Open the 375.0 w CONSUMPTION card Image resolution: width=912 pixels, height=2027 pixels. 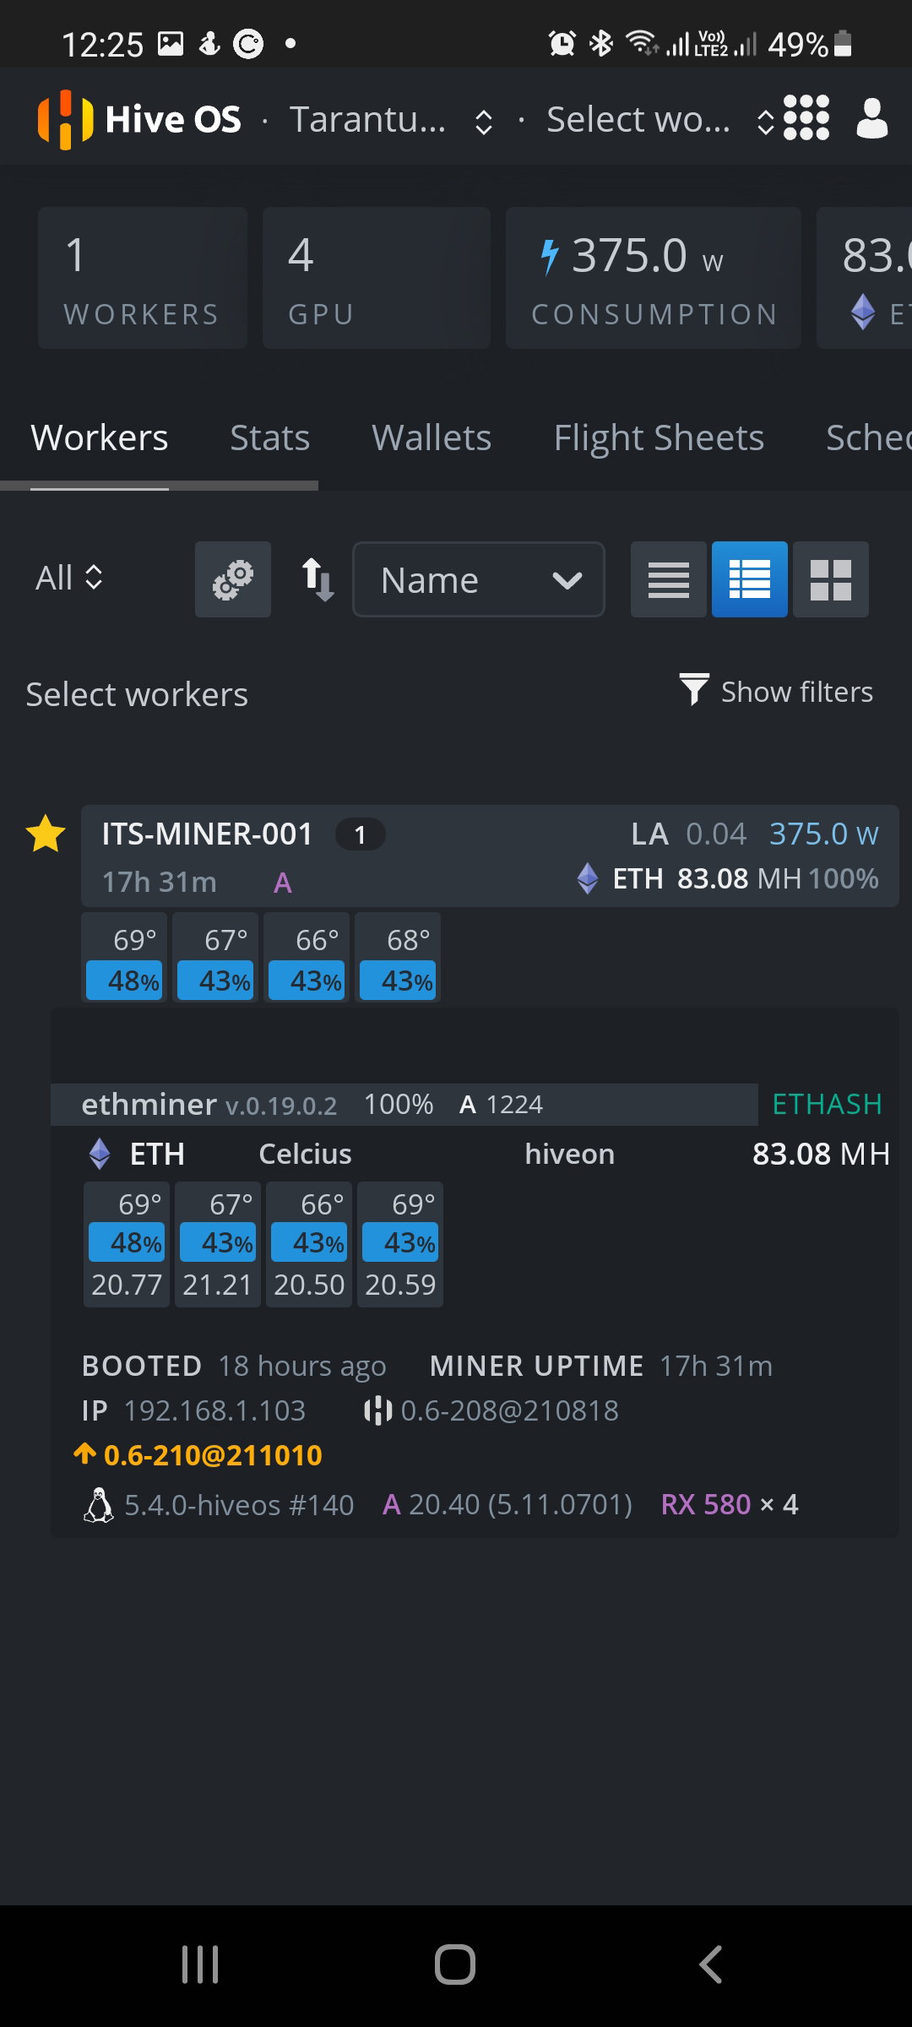pyautogui.click(x=654, y=278)
